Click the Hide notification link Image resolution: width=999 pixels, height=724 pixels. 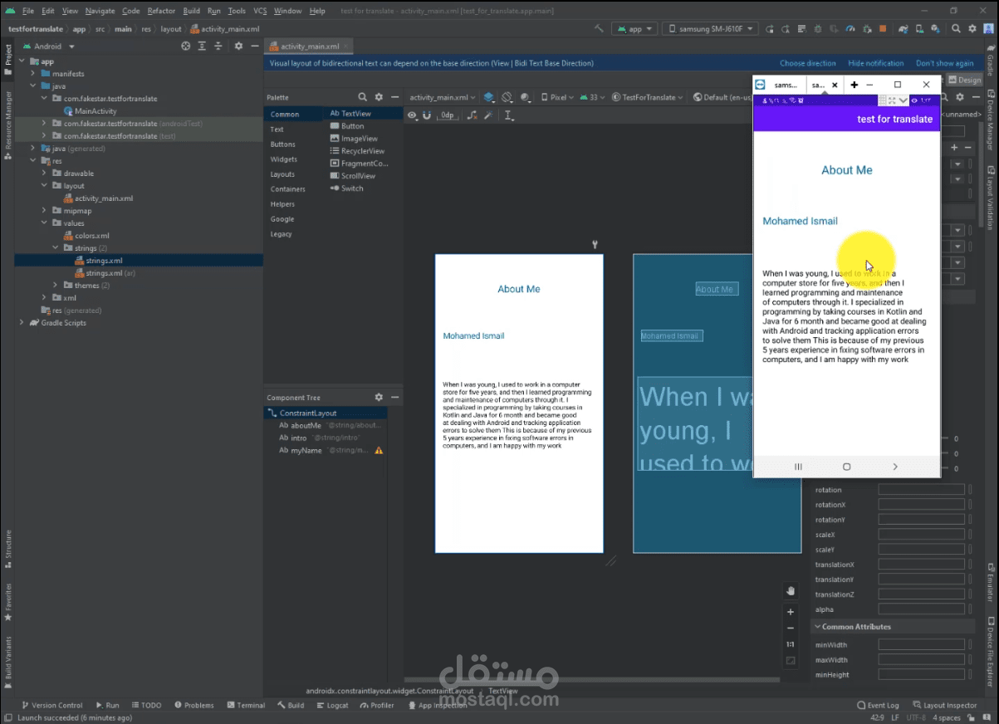(876, 62)
